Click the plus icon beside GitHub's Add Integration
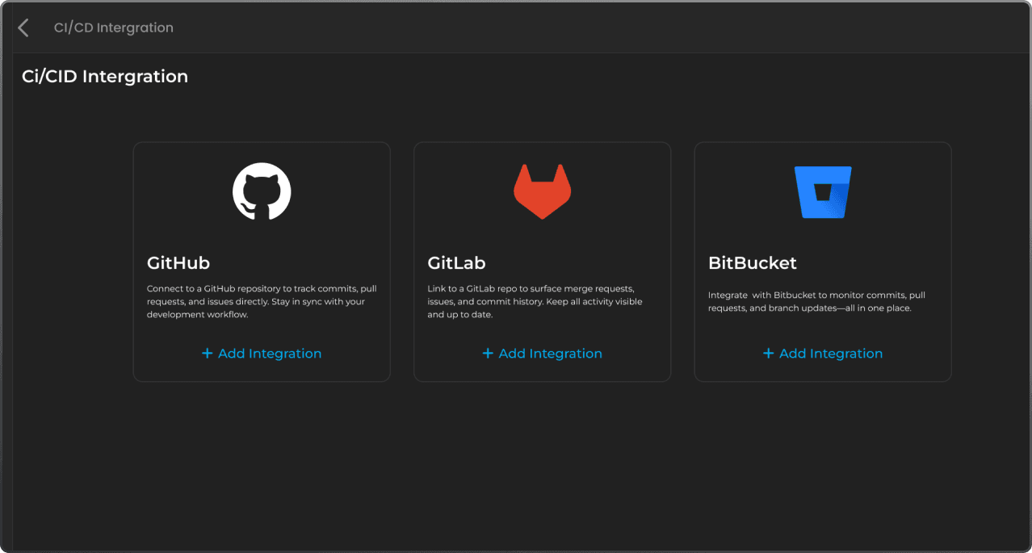The width and height of the screenshot is (1032, 553). click(208, 353)
